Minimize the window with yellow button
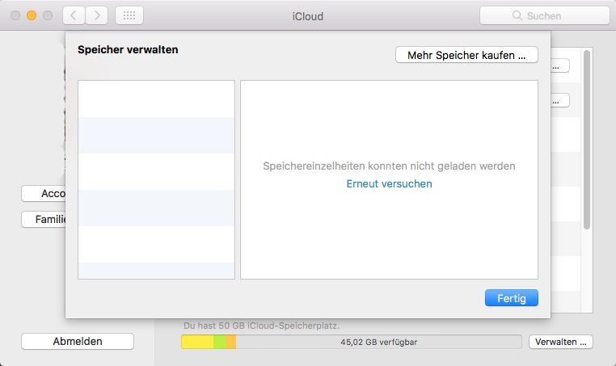 pyautogui.click(x=32, y=15)
